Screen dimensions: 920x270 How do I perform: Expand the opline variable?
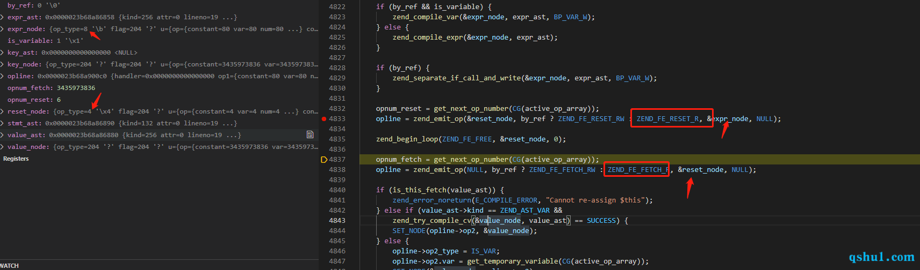[x=3, y=77]
